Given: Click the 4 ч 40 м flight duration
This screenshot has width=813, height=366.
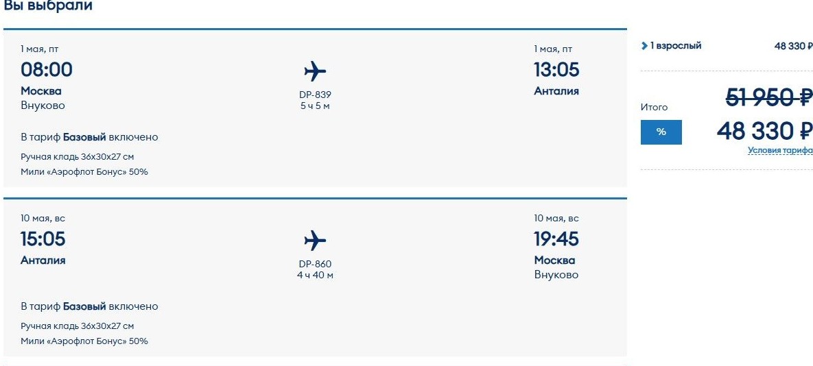Looking at the screenshot, I should [316, 276].
